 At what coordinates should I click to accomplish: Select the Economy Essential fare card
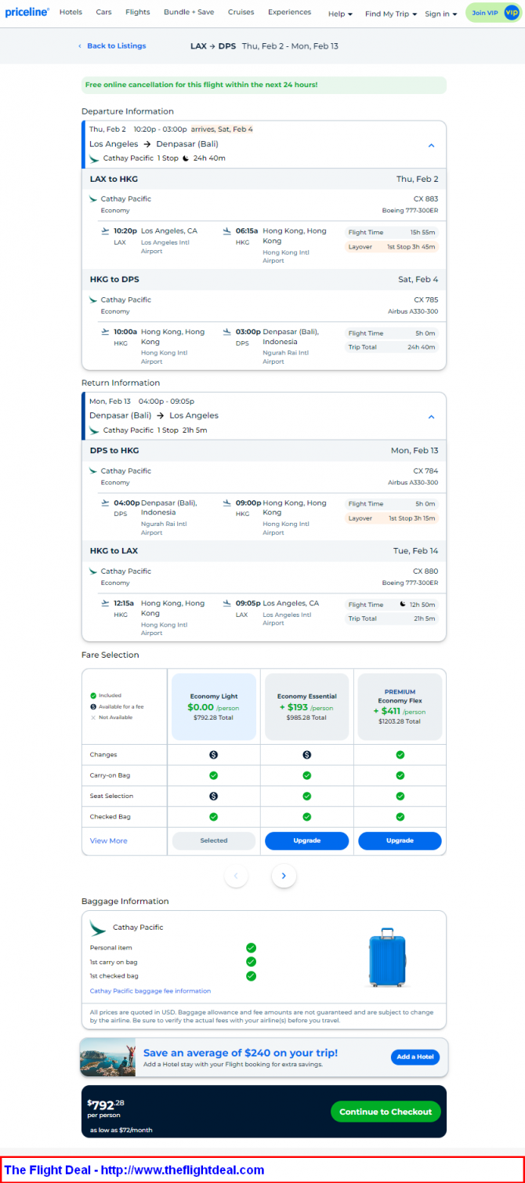306,707
